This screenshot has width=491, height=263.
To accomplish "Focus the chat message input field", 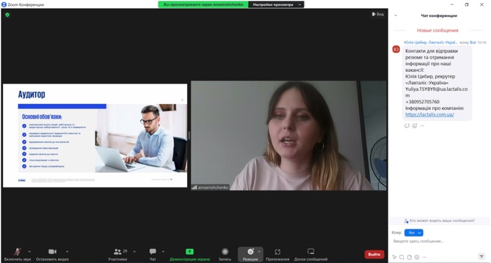I will click(x=439, y=242).
